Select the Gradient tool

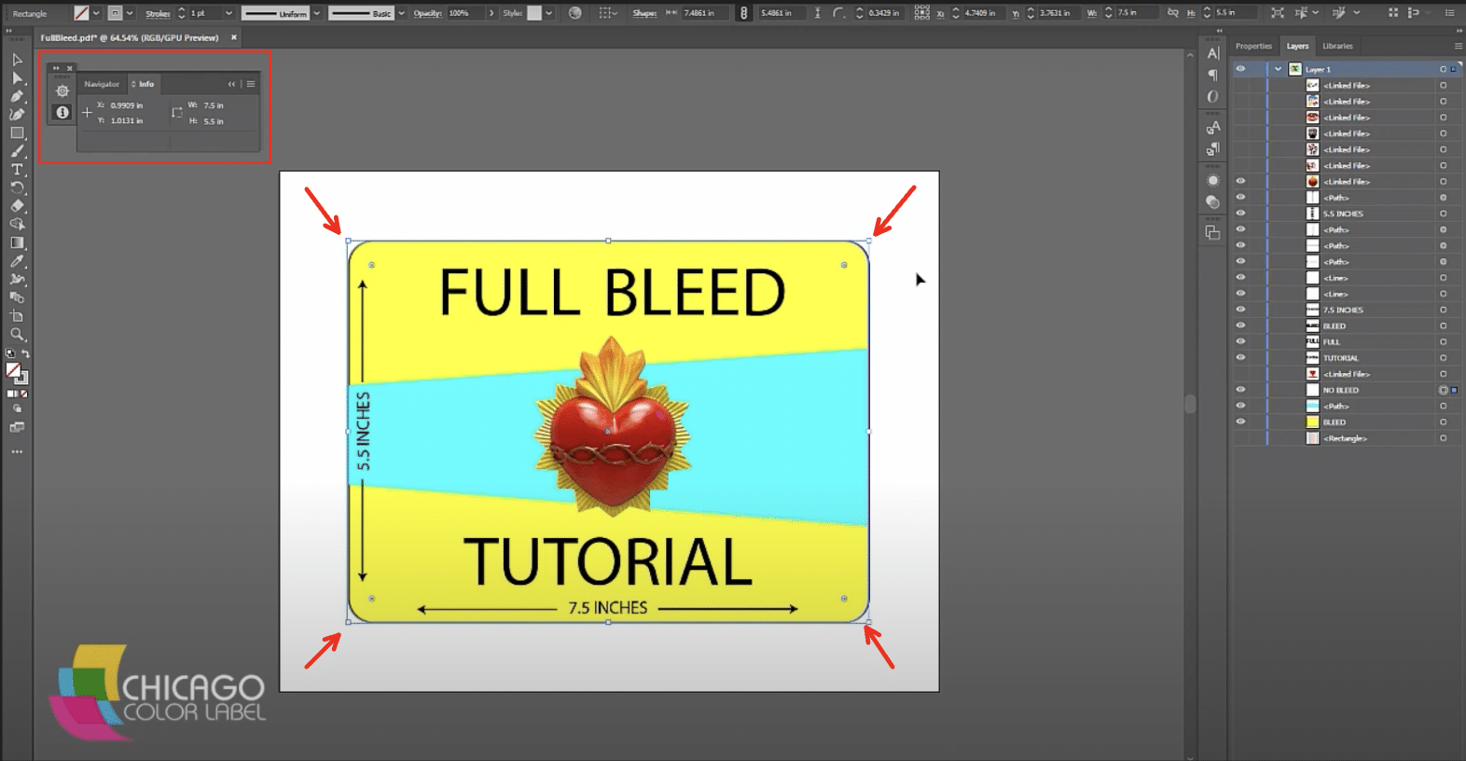click(17, 242)
